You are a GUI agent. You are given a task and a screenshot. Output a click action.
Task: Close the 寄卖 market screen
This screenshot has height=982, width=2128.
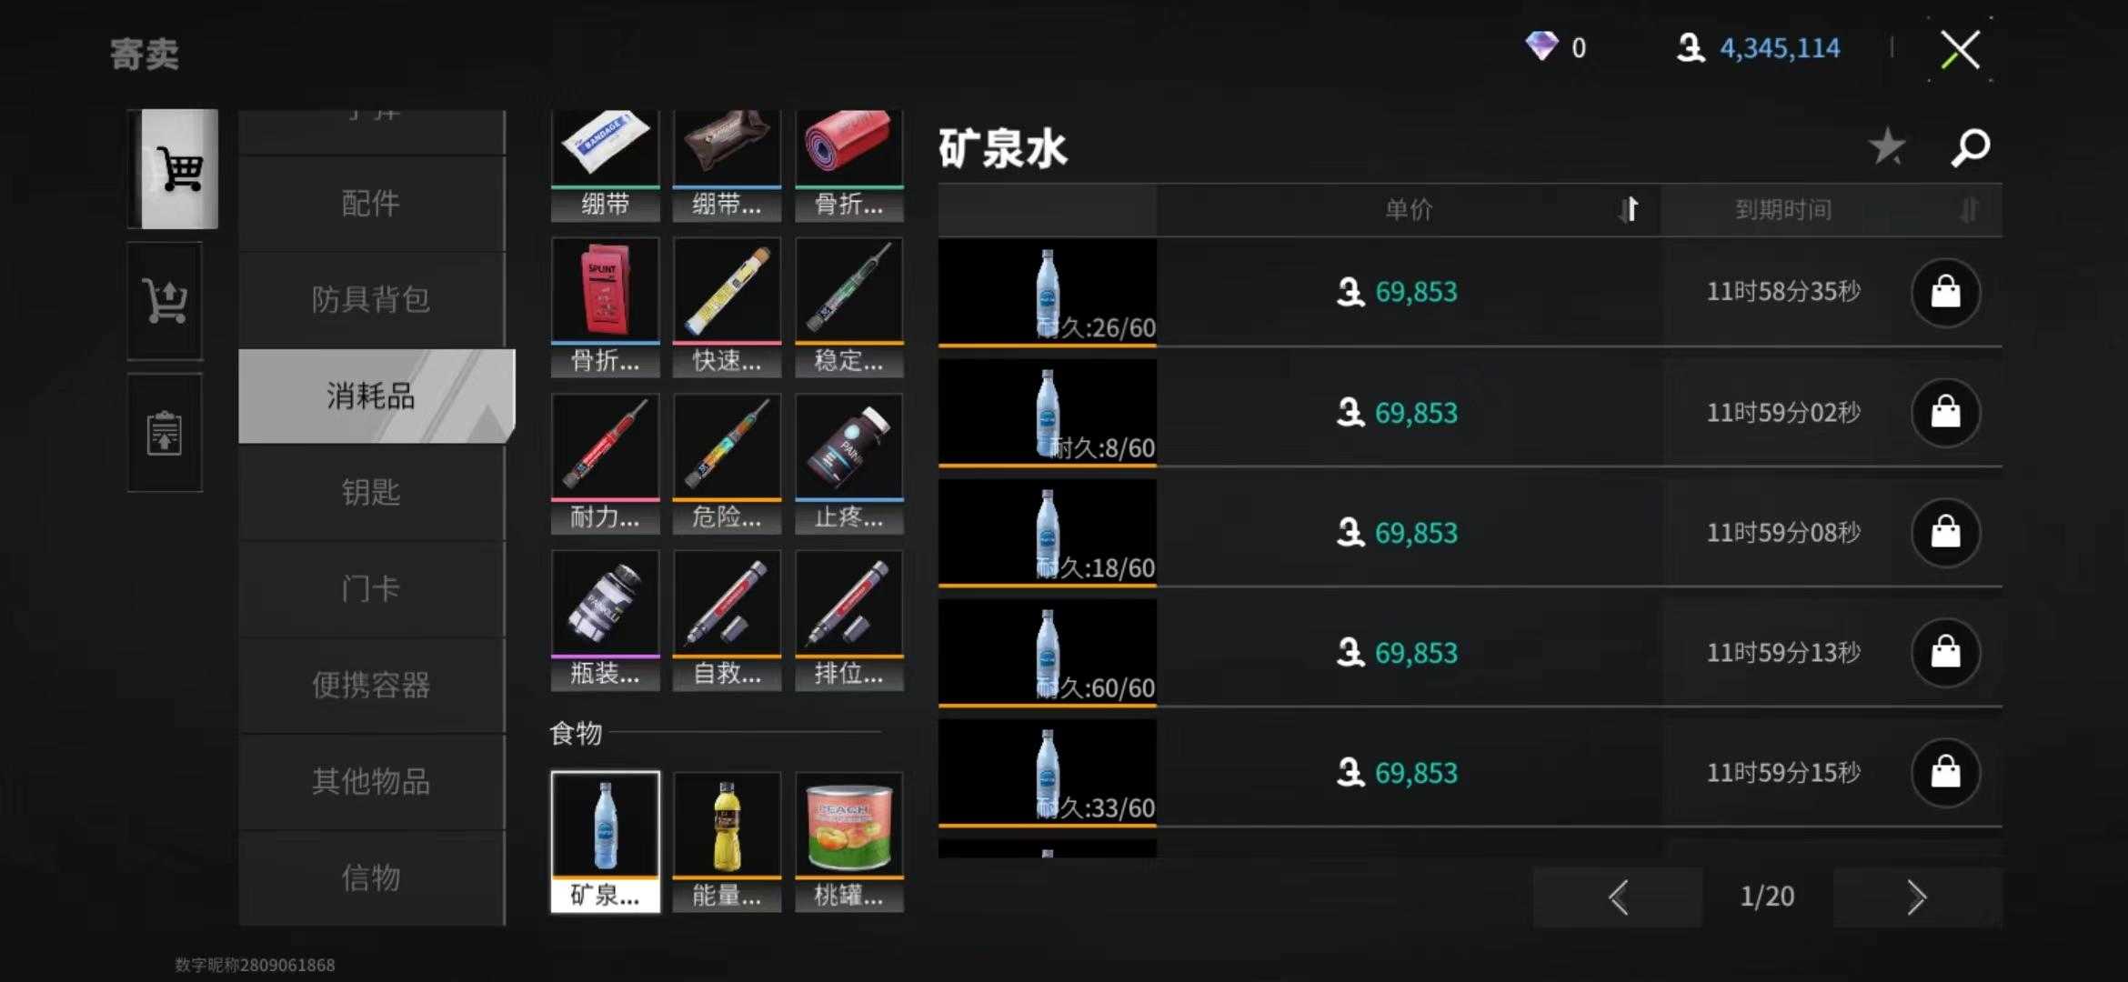tap(1960, 49)
